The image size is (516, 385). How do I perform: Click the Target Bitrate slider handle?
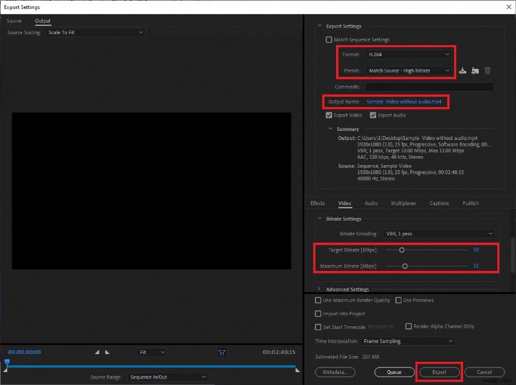402,250
